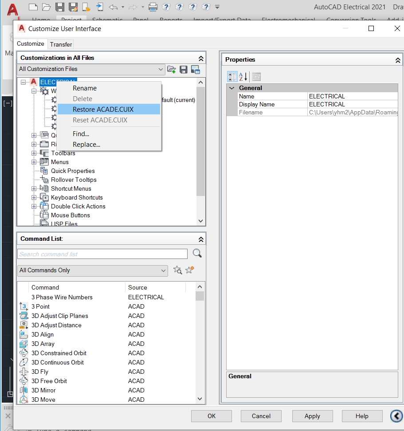The width and height of the screenshot is (404, 431).
Task: Click the Search command list input field
Action: 102,253
